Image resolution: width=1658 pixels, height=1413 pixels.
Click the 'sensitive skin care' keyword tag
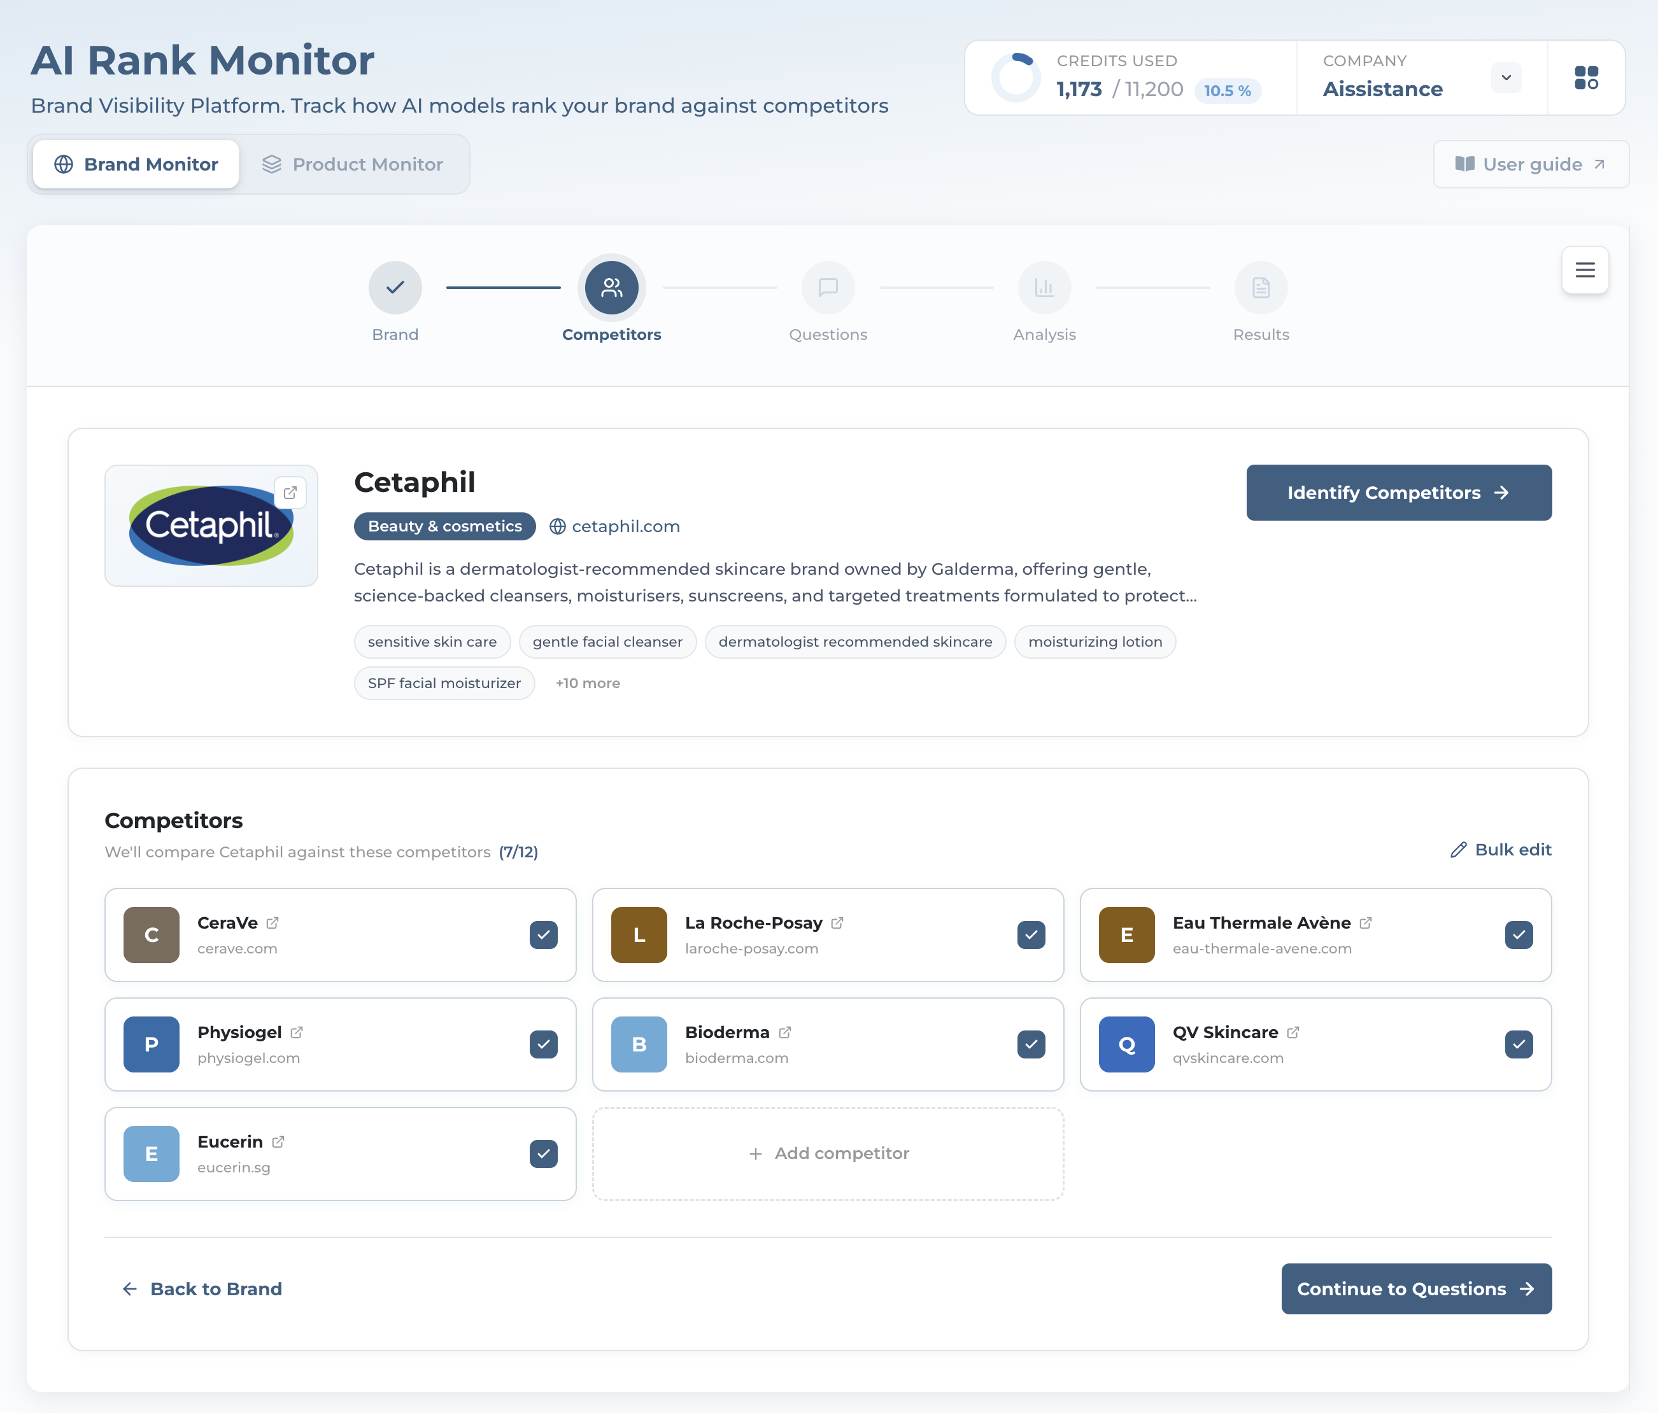pyautogui.click(x=432, y=642)
